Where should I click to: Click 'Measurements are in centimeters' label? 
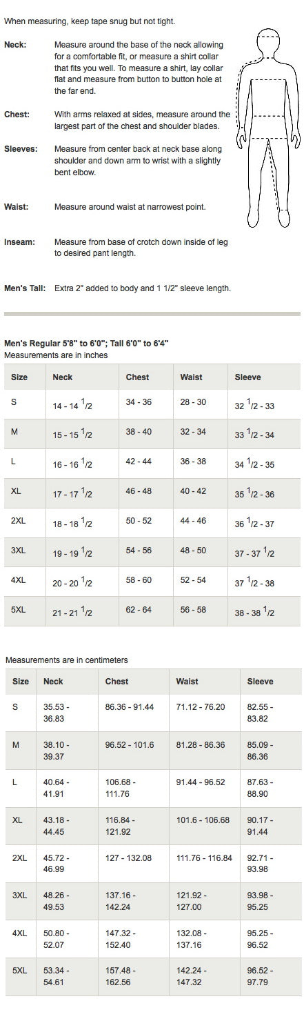point(66,660)
